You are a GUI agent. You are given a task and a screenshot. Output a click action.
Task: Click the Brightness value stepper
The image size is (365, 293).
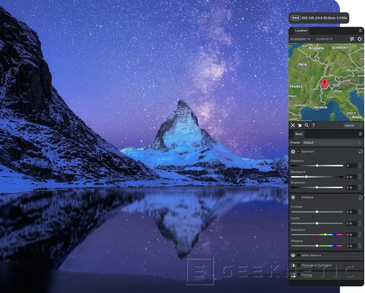360,188
